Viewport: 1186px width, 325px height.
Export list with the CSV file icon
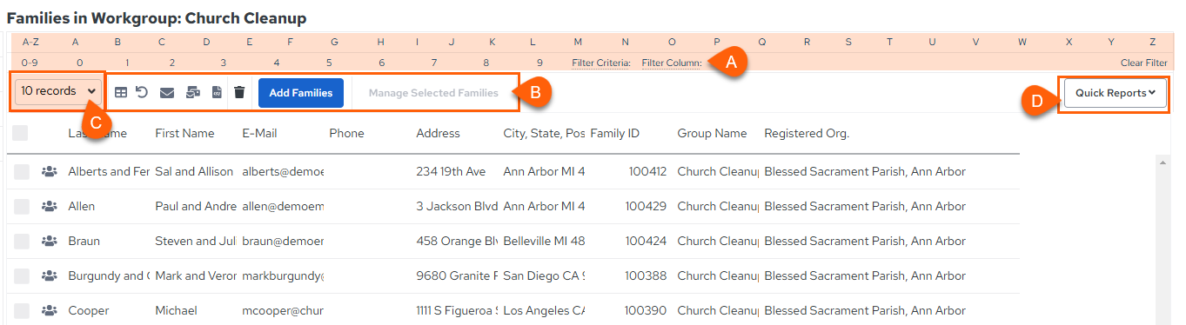tap(218, 92)
